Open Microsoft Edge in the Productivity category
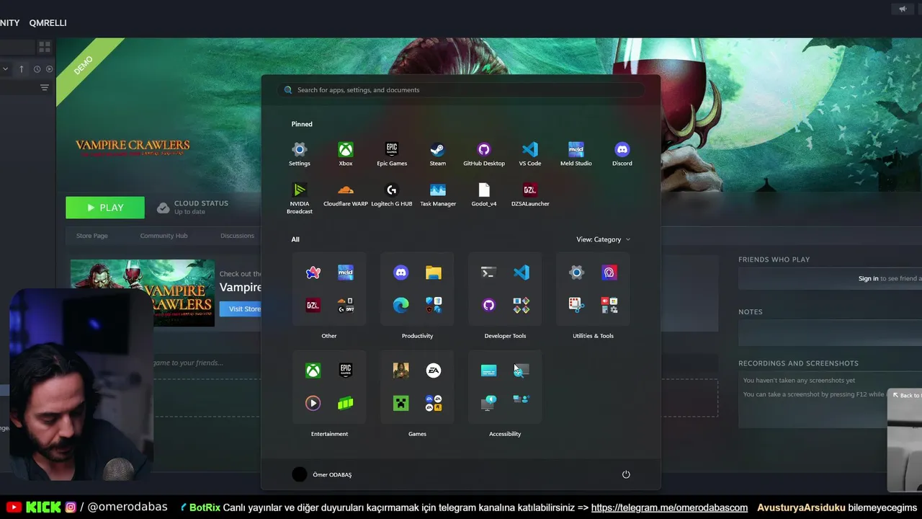This screenshot has height=519, width=922. [401, 305]
